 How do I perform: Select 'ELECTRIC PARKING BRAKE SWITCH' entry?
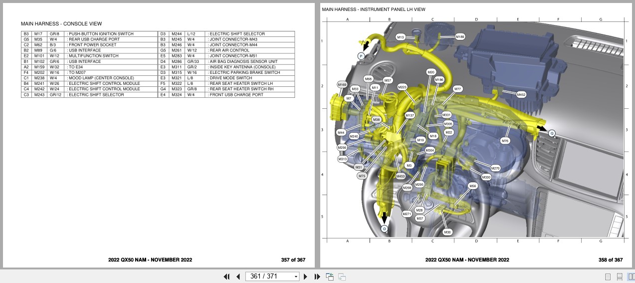coord(245,72)
